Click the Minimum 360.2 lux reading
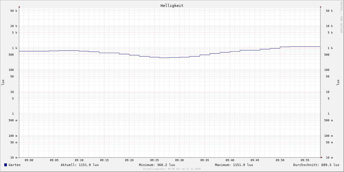The height and width of the screenshot is (172, 344). (x=157, y=165)
